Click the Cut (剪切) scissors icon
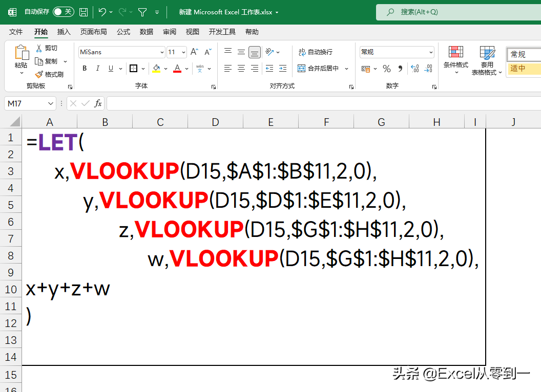Screen dimensions: 541x392 point(39,48)
